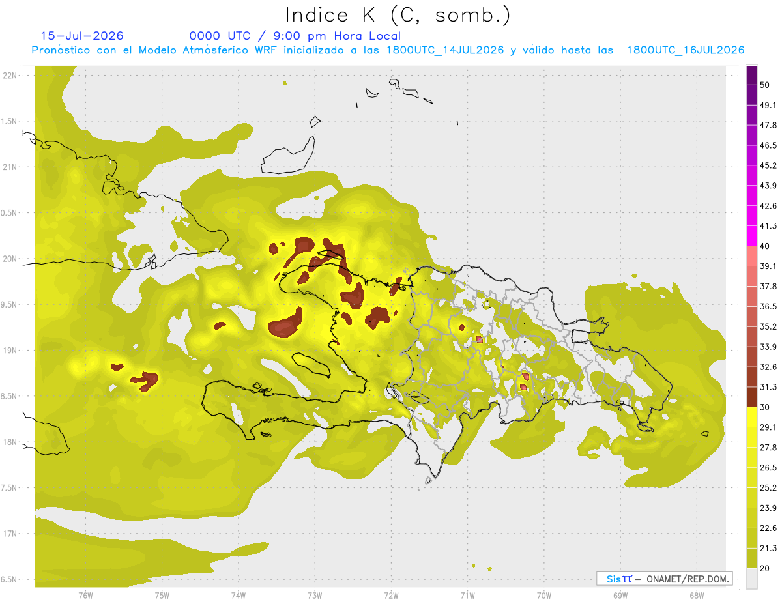The width and height of the screenshot is (782, 604).
Task: Click the dark purple 50 color swatch
Action: [751, 76]
